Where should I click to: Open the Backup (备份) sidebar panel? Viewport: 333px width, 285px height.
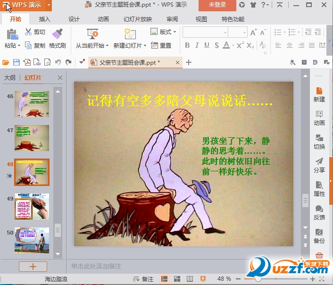(319, 236)
